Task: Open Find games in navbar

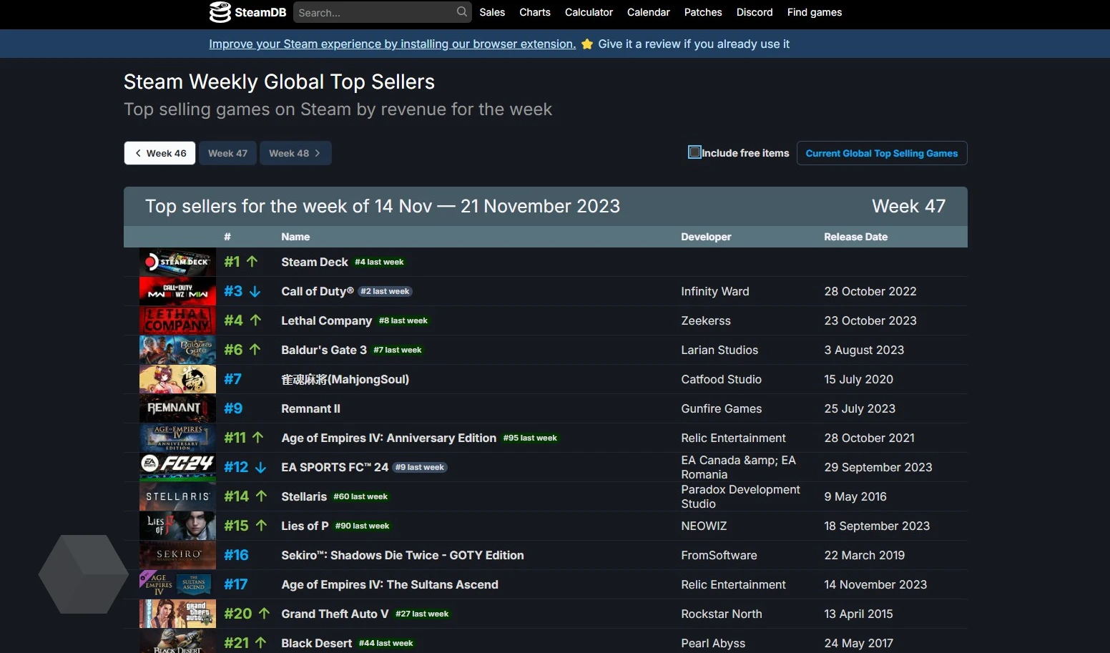Action: click(815, 12)
